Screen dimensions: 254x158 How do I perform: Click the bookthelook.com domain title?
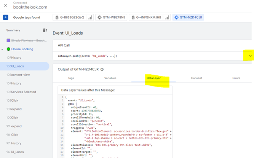(30, 7)
